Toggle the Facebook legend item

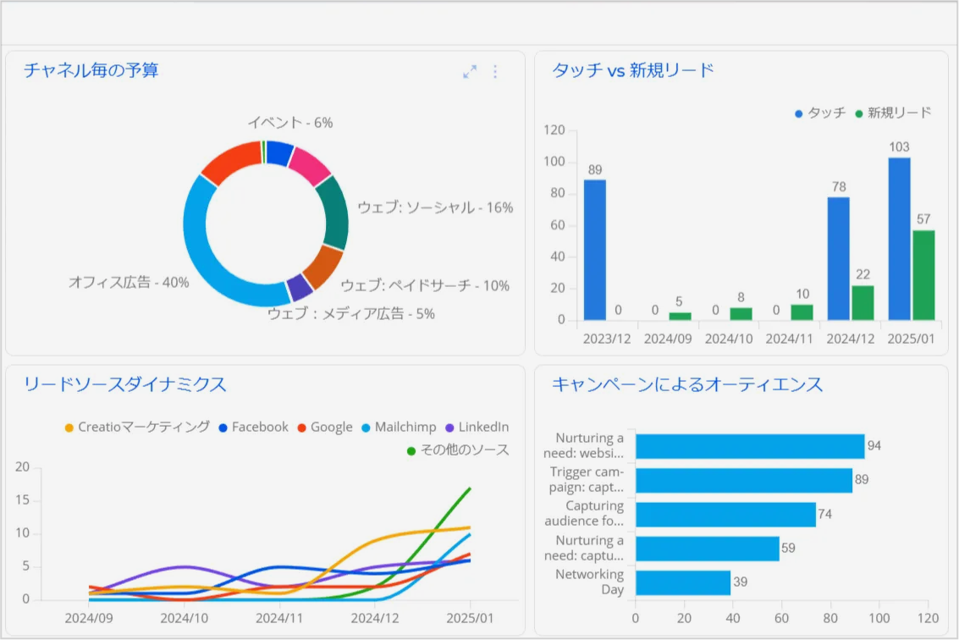click(x=253, y=428)
